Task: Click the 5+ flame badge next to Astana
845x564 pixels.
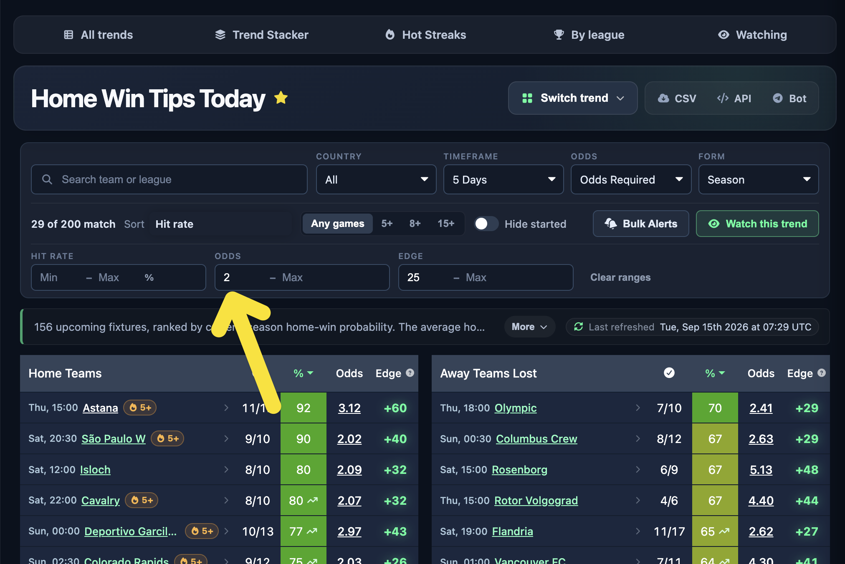Action: tap(140, 408)
